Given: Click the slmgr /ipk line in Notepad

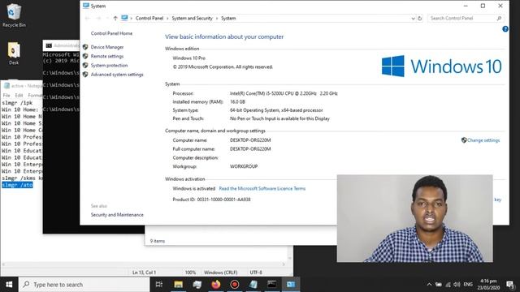Looking at the screenshot, I should tap(17, 103).
